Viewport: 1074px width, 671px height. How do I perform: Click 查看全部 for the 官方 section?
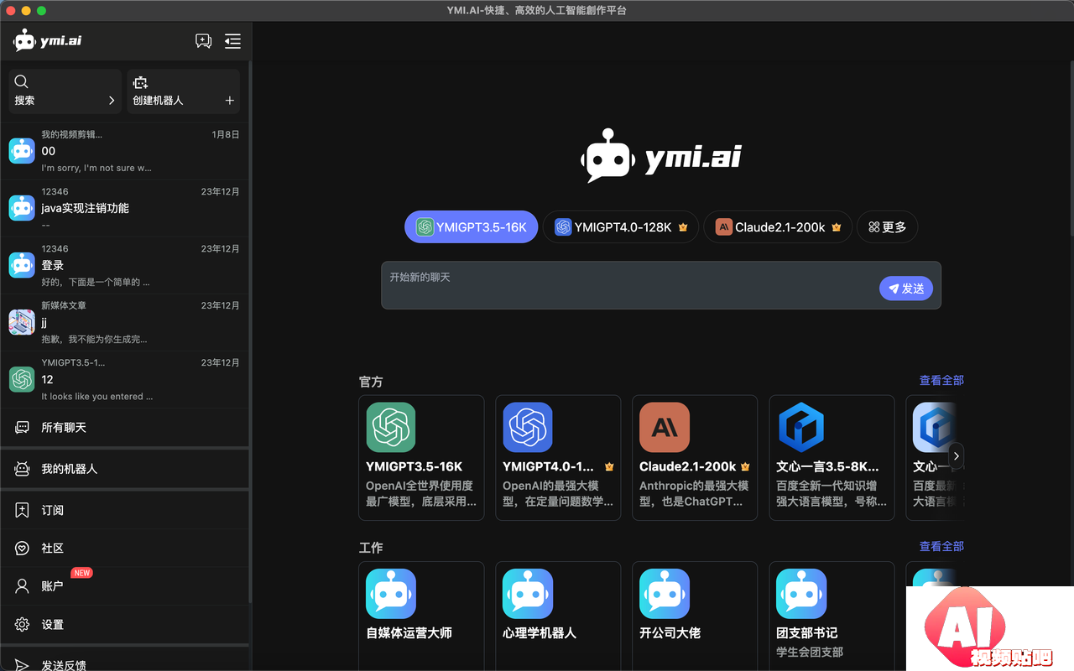pyautogui.click(x=941, y=380)
